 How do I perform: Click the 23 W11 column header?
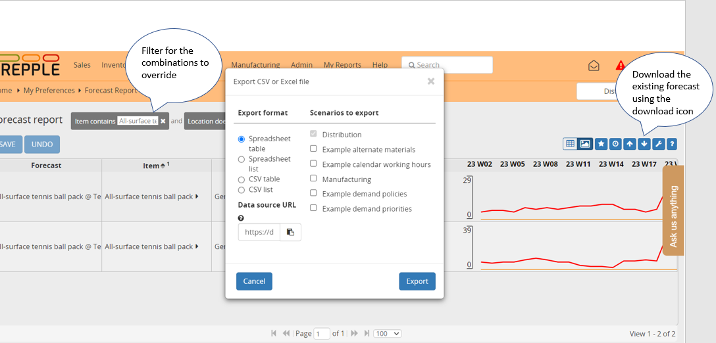(x=578, y=164)
